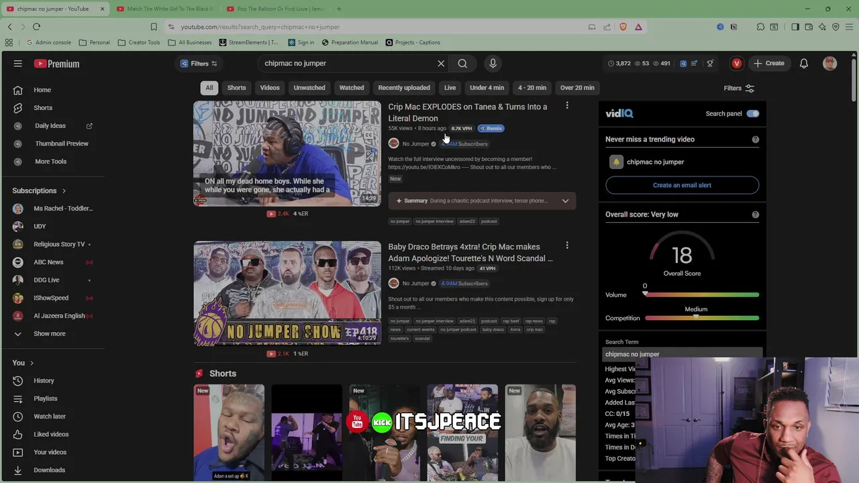
Task: Click the browser address bar
Action: 376,27
